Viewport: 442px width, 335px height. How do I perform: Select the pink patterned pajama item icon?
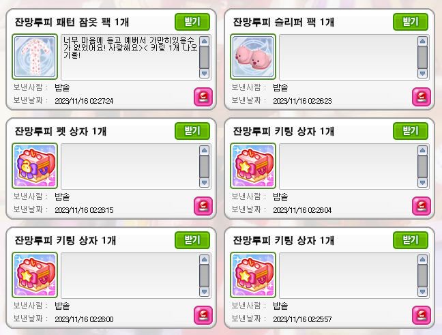point(35,57)
